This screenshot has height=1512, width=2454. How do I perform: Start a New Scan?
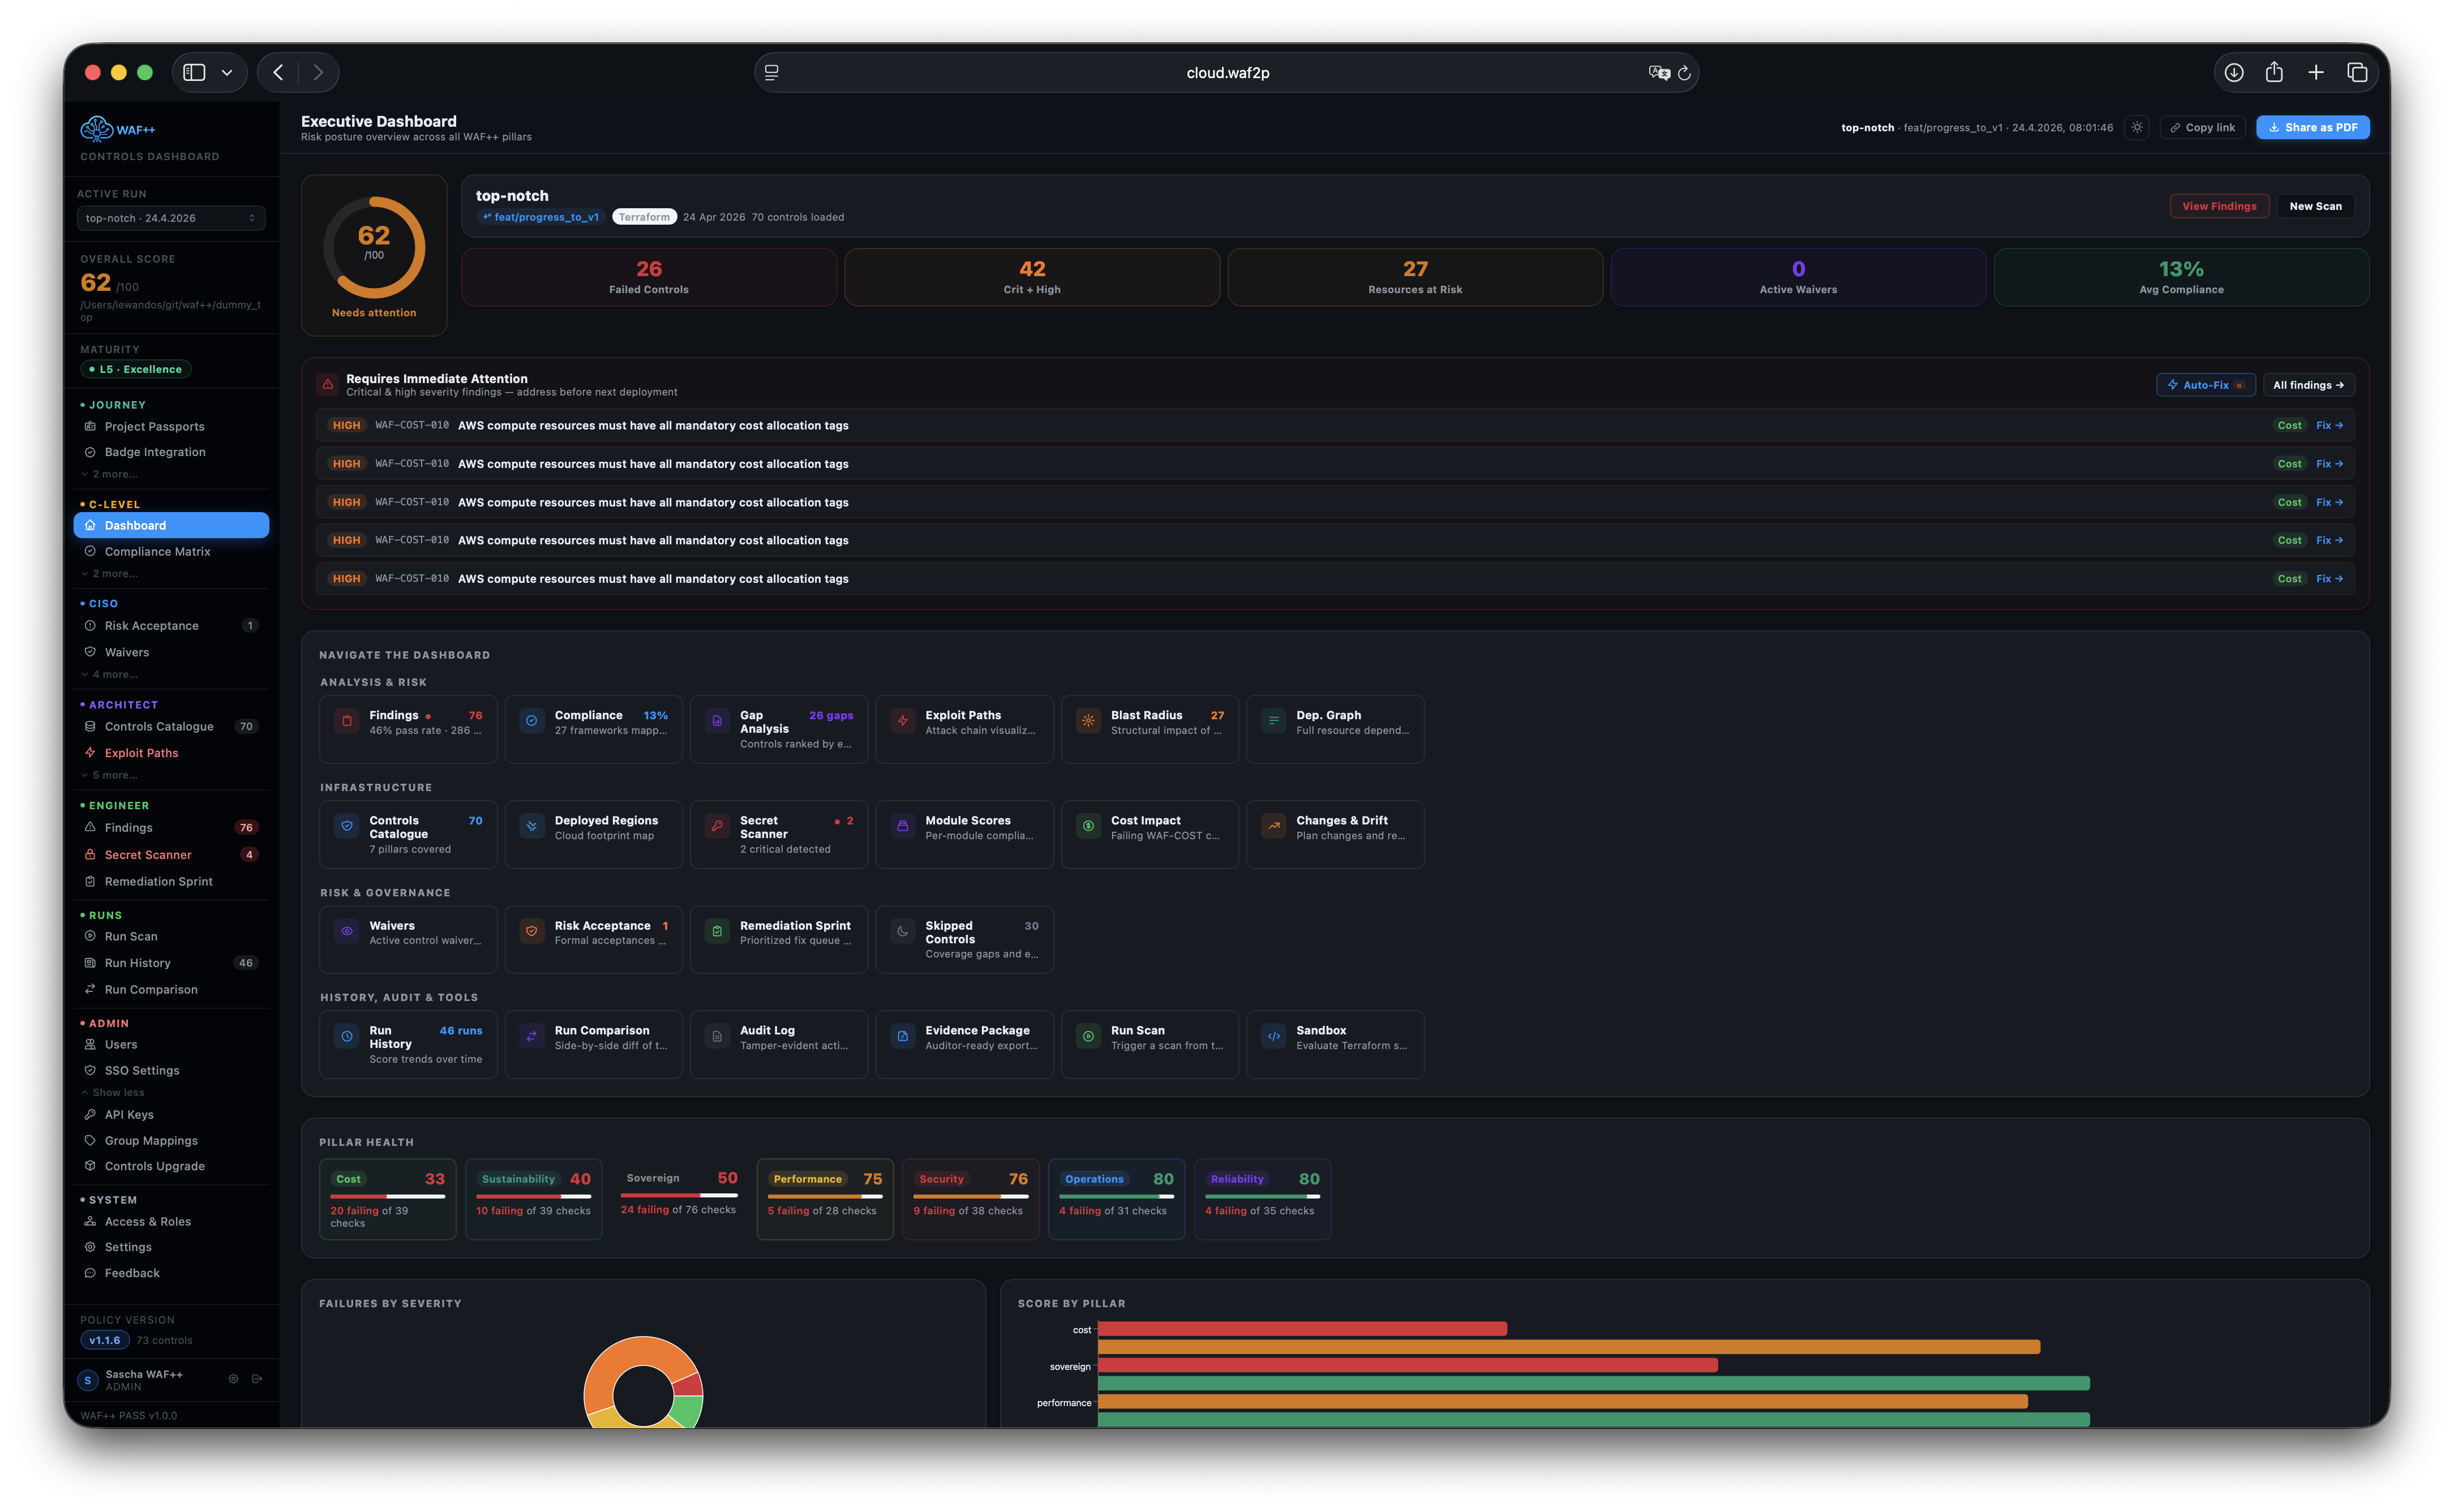pyautogui.click(x=2315, y=207)
